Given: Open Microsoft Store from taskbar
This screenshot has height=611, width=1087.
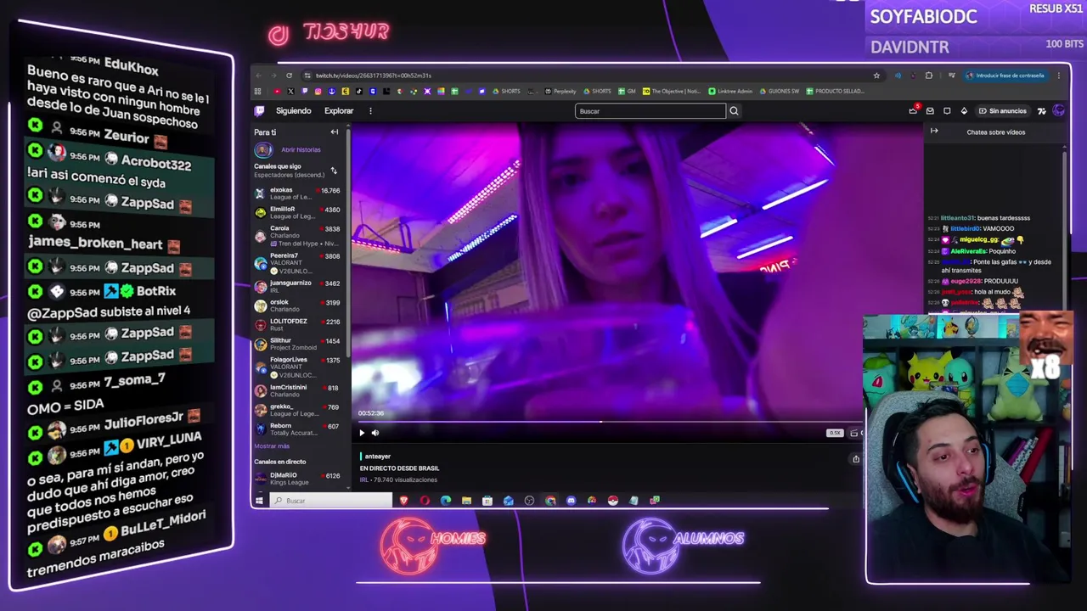Looking at the screenshot, I should pos(487,501).
